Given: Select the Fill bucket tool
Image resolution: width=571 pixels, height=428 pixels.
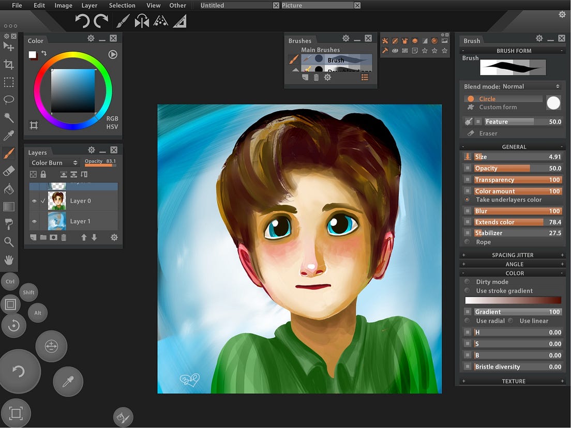Looking at the screenshot, I should 9,189.
